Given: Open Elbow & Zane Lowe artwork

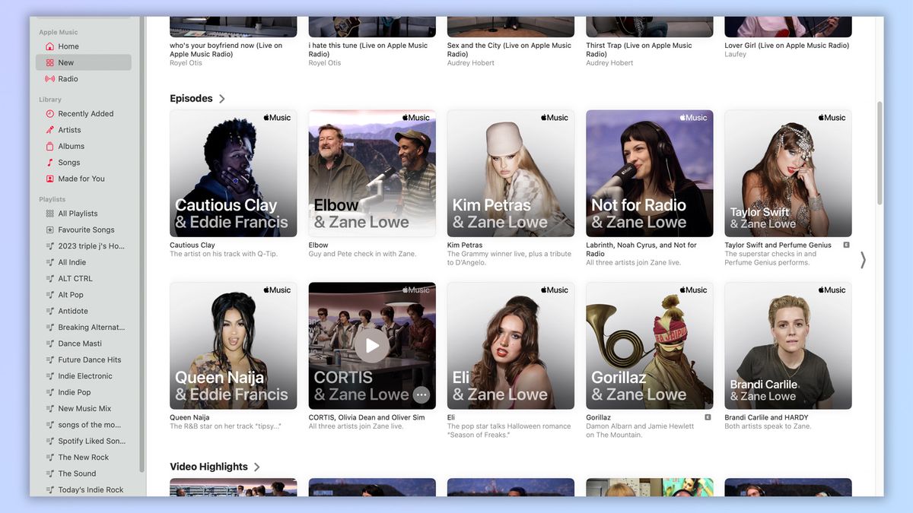Looking at the screenshot, I should click(372, 173).
